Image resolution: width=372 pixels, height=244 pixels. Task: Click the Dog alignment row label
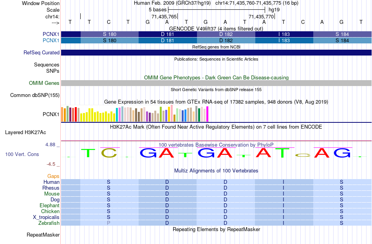(x=55, y=200)
